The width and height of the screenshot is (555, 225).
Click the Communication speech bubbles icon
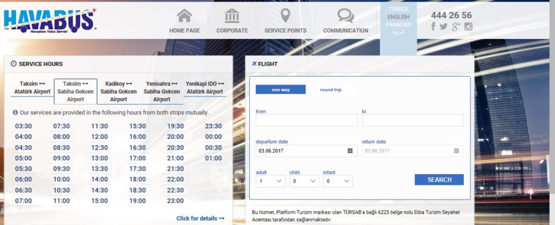(x=345, y=16)
